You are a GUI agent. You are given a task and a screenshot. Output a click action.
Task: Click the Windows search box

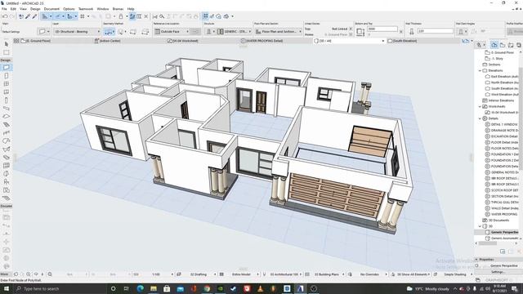pos(60,288)
